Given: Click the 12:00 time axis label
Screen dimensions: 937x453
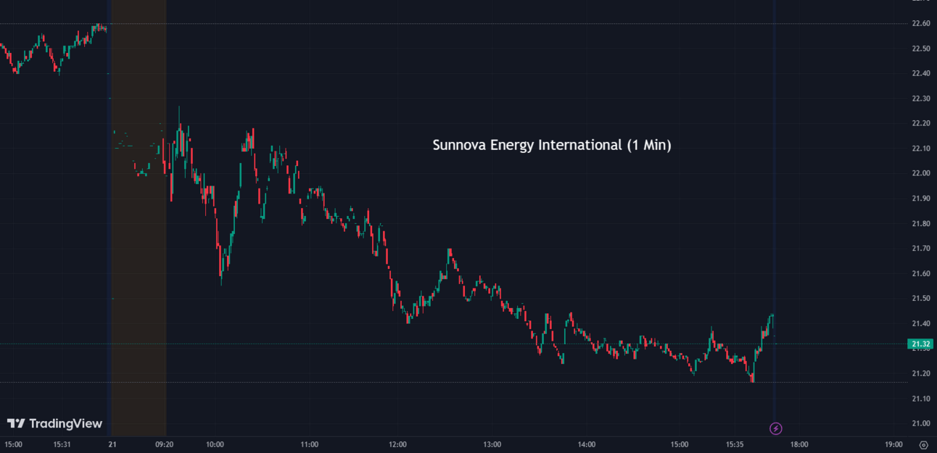Looking at the screenshot, I should click(x=397, y=444).
